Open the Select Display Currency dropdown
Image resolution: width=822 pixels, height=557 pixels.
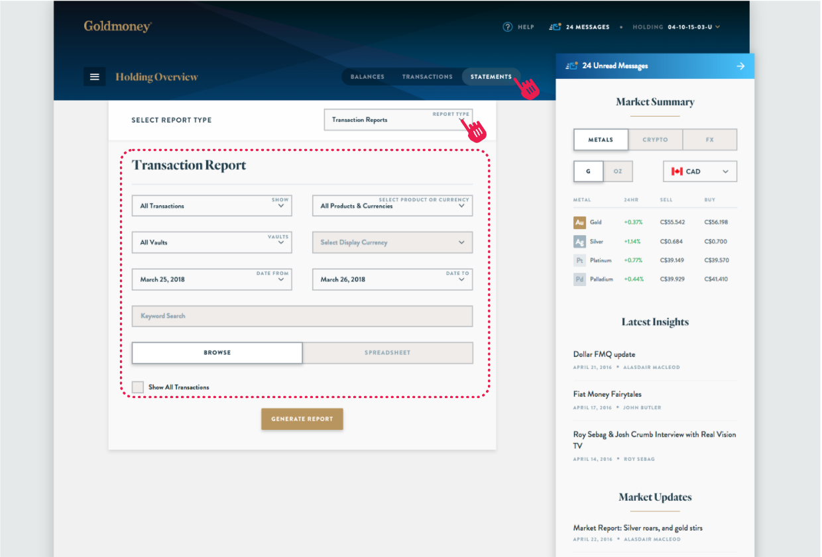click(x=392, y=242)
